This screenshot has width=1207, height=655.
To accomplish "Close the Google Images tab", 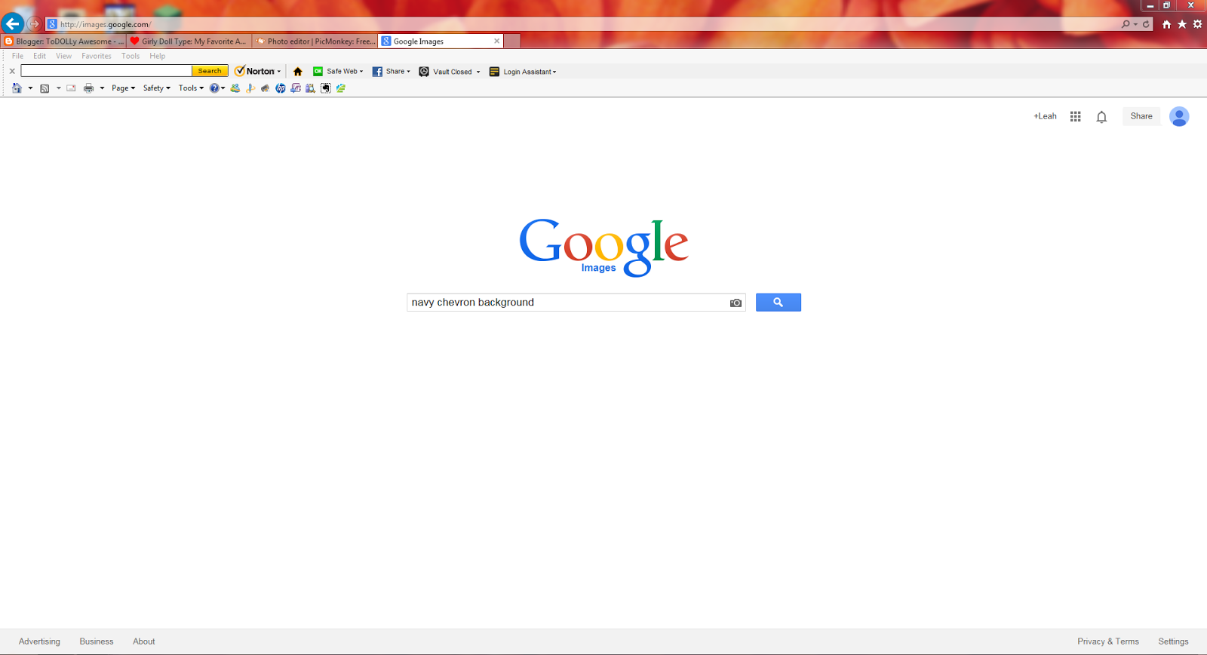I will click(496, 42).
